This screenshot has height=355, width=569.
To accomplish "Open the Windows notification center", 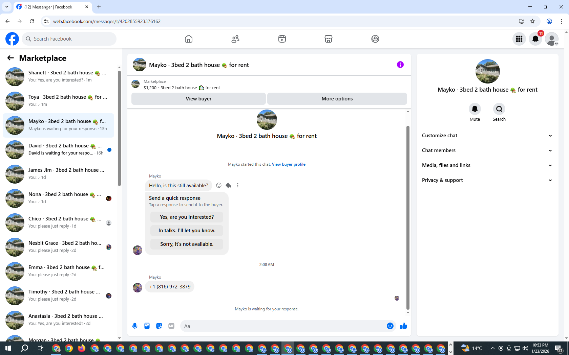I will 559,348.
